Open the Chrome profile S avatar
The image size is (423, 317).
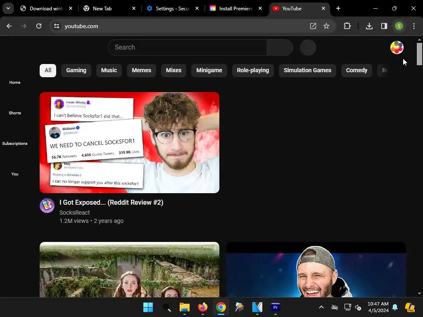[399, 26]
